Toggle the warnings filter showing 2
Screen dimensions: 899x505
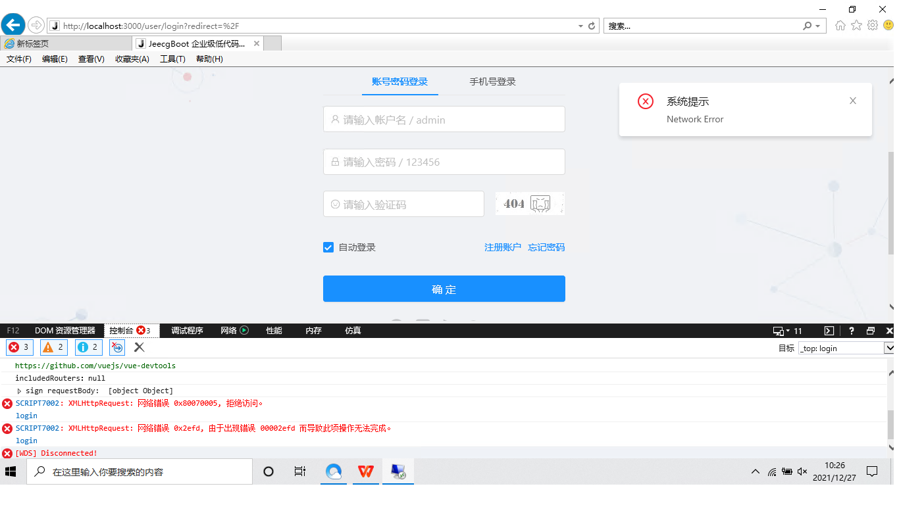click(x=54, y=347)
